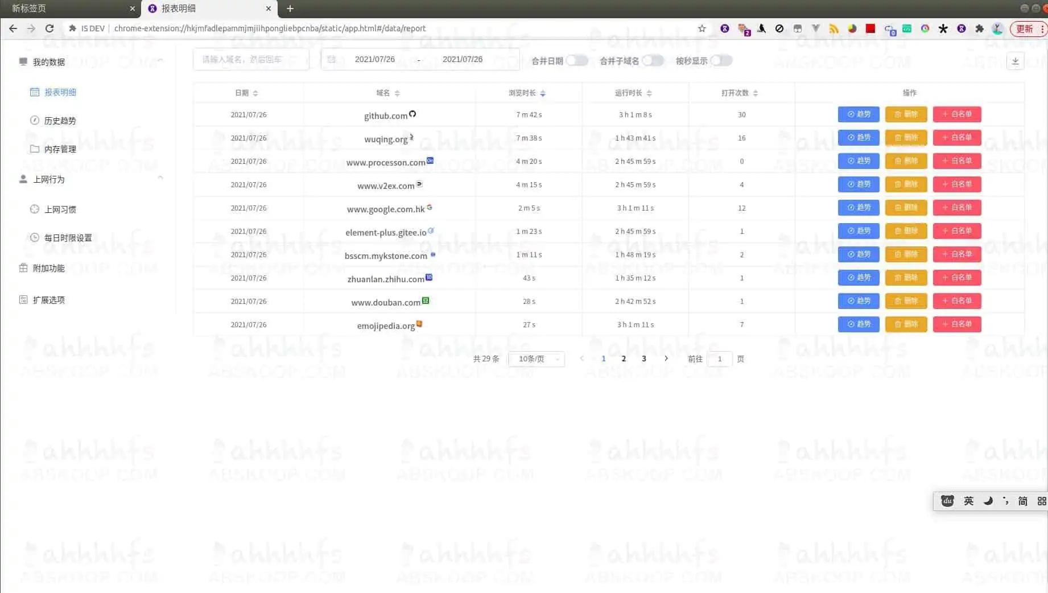Viewport: 1048px width, 593px height.
Task: Select the 历史趋势 trend icon
Action: (35, 120)
